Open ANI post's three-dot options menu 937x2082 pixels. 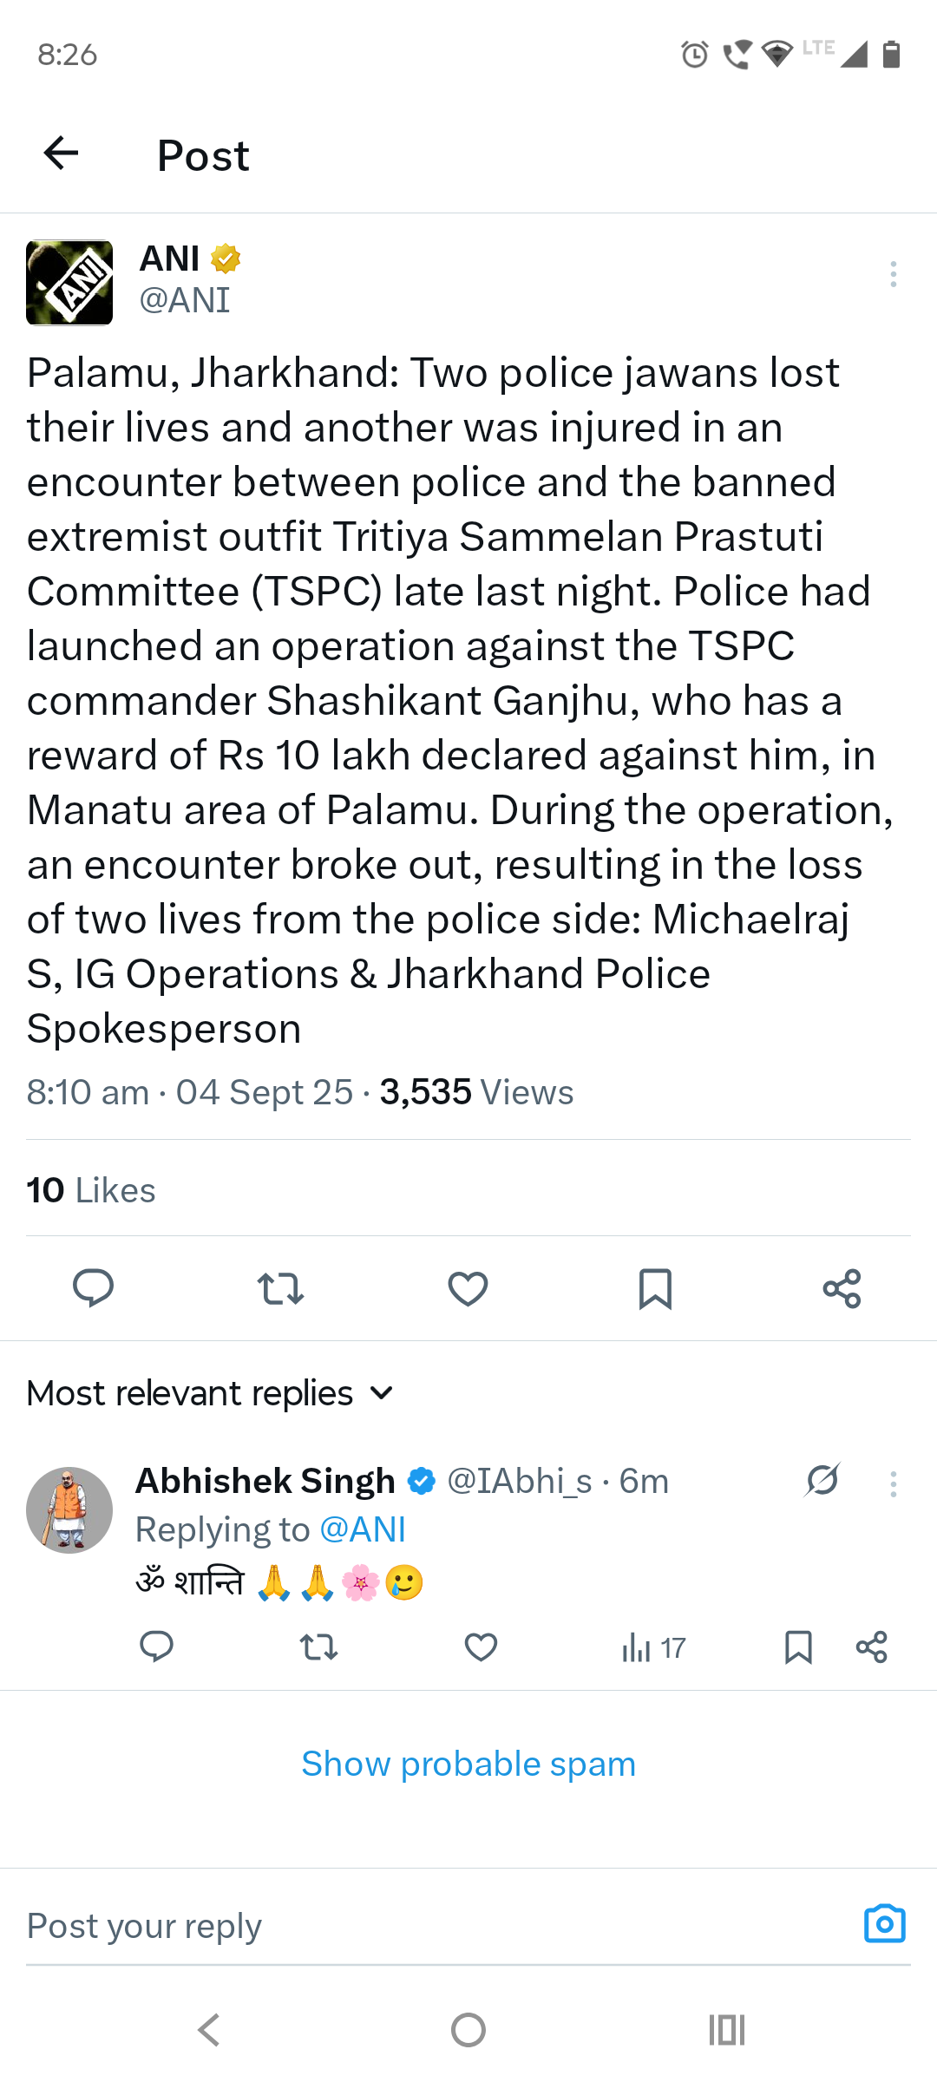point(893,274)
